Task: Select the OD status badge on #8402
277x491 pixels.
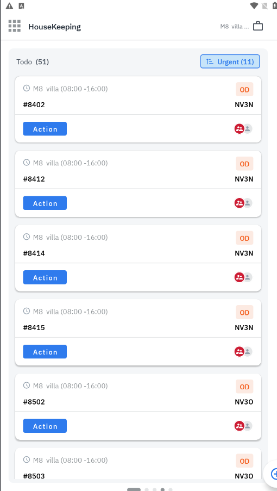Action: pyautogui.click(x=244, y=90)
